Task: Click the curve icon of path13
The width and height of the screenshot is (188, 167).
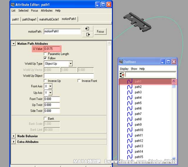Action: [x=130, y=146]
